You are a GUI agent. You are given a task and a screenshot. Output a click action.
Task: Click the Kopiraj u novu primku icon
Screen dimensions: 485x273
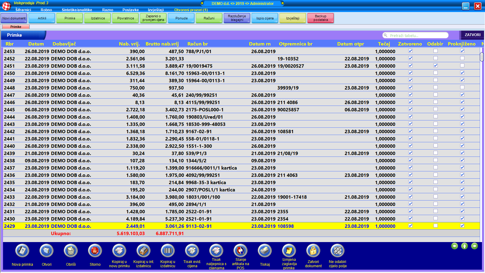pyautogui.click(x=119, y=251)
